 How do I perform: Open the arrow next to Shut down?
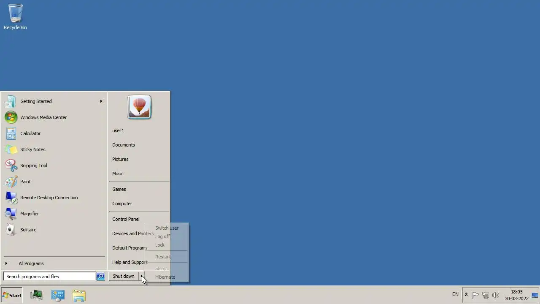142,276
